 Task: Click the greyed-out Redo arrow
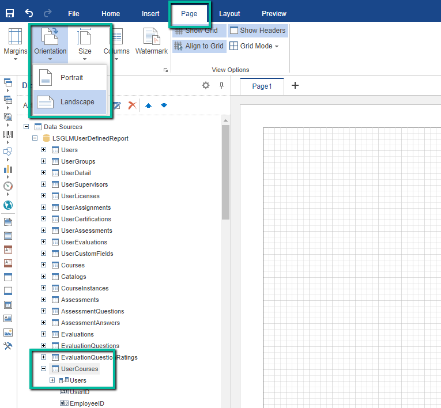47,13
